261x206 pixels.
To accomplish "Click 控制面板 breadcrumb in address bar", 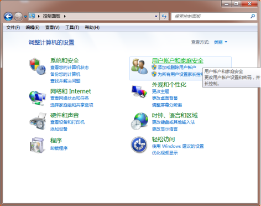I will (x=51, y=16).
